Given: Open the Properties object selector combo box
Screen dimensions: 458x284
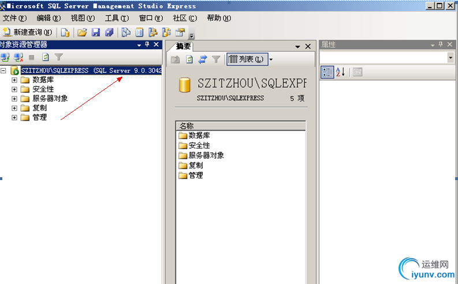Looking at the screenshot, I should click(x=387, y=58).
